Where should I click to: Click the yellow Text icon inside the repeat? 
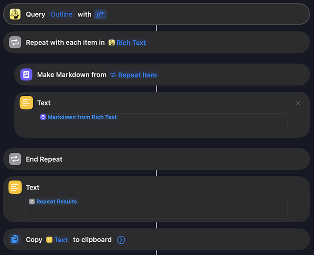tap(26, 103)
